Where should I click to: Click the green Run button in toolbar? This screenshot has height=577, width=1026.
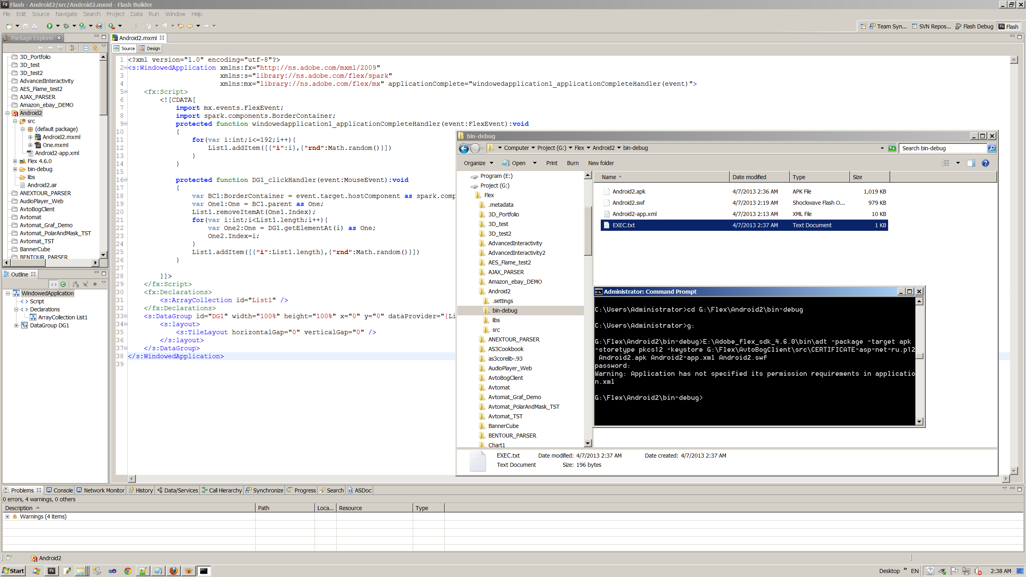(49, 26)
